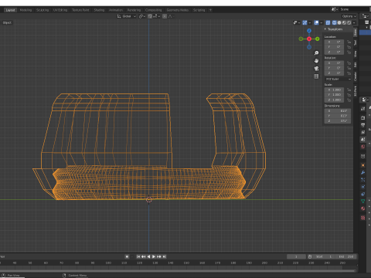Toggle the camera view gizmo
Image resolution: width=371 pixels, height=278 pixels.
[x=316, y=69]
